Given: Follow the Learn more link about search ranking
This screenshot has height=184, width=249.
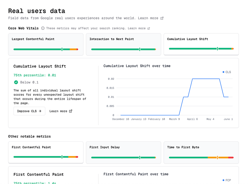Looking at the screenshot, I should coord(137,29).
